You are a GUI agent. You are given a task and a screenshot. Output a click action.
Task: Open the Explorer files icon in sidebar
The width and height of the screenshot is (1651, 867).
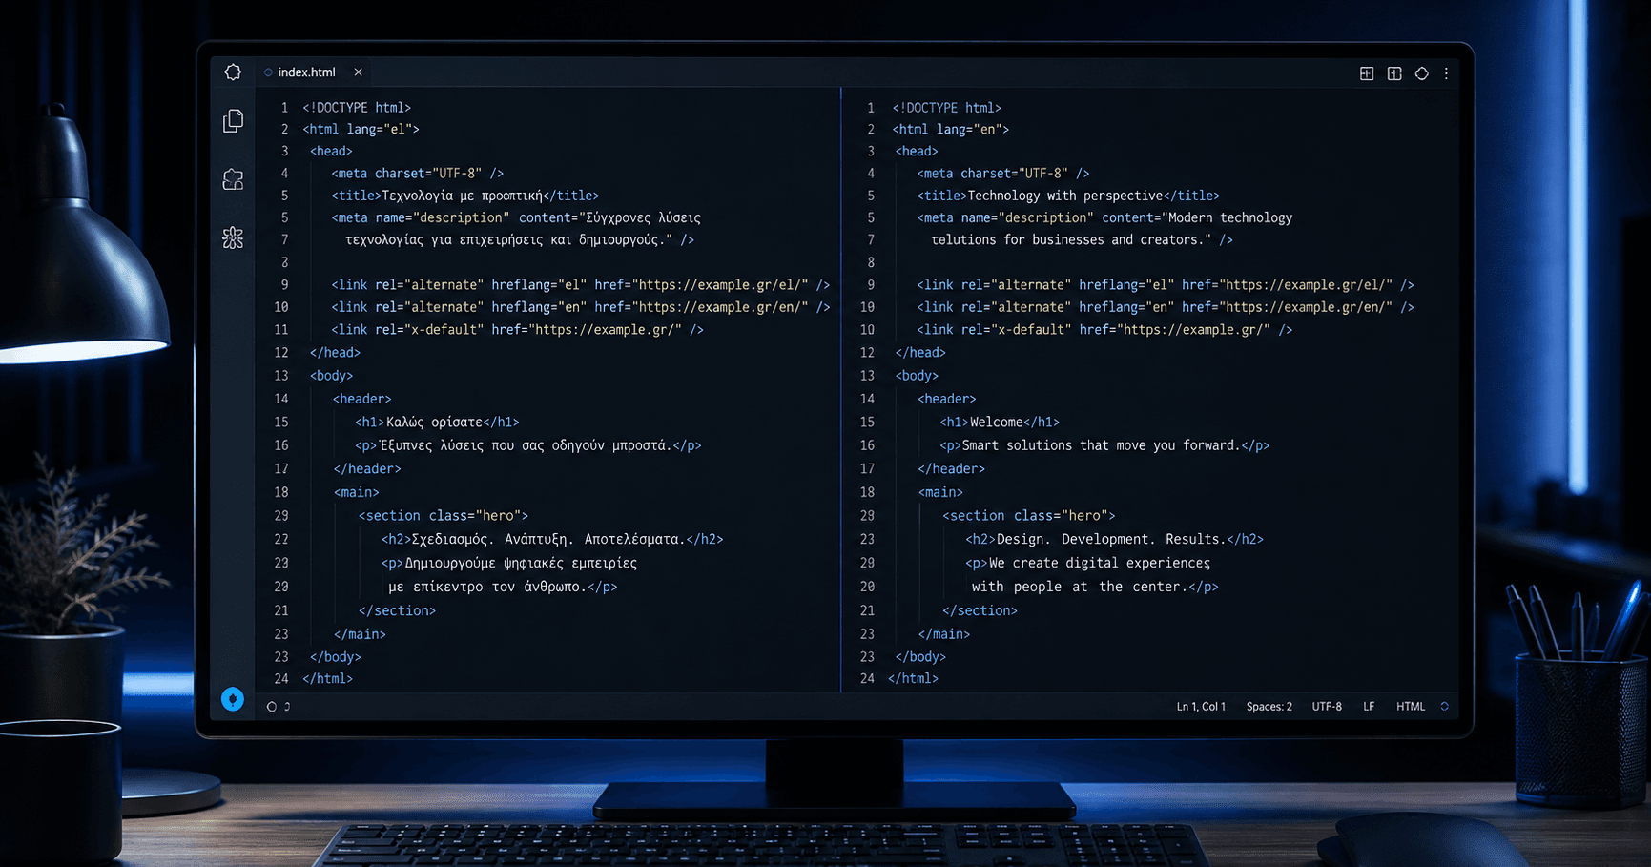pos(233,120)
